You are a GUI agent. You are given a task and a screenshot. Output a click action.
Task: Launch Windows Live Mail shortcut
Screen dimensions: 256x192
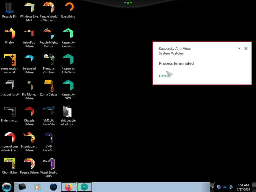coord(29,12)
